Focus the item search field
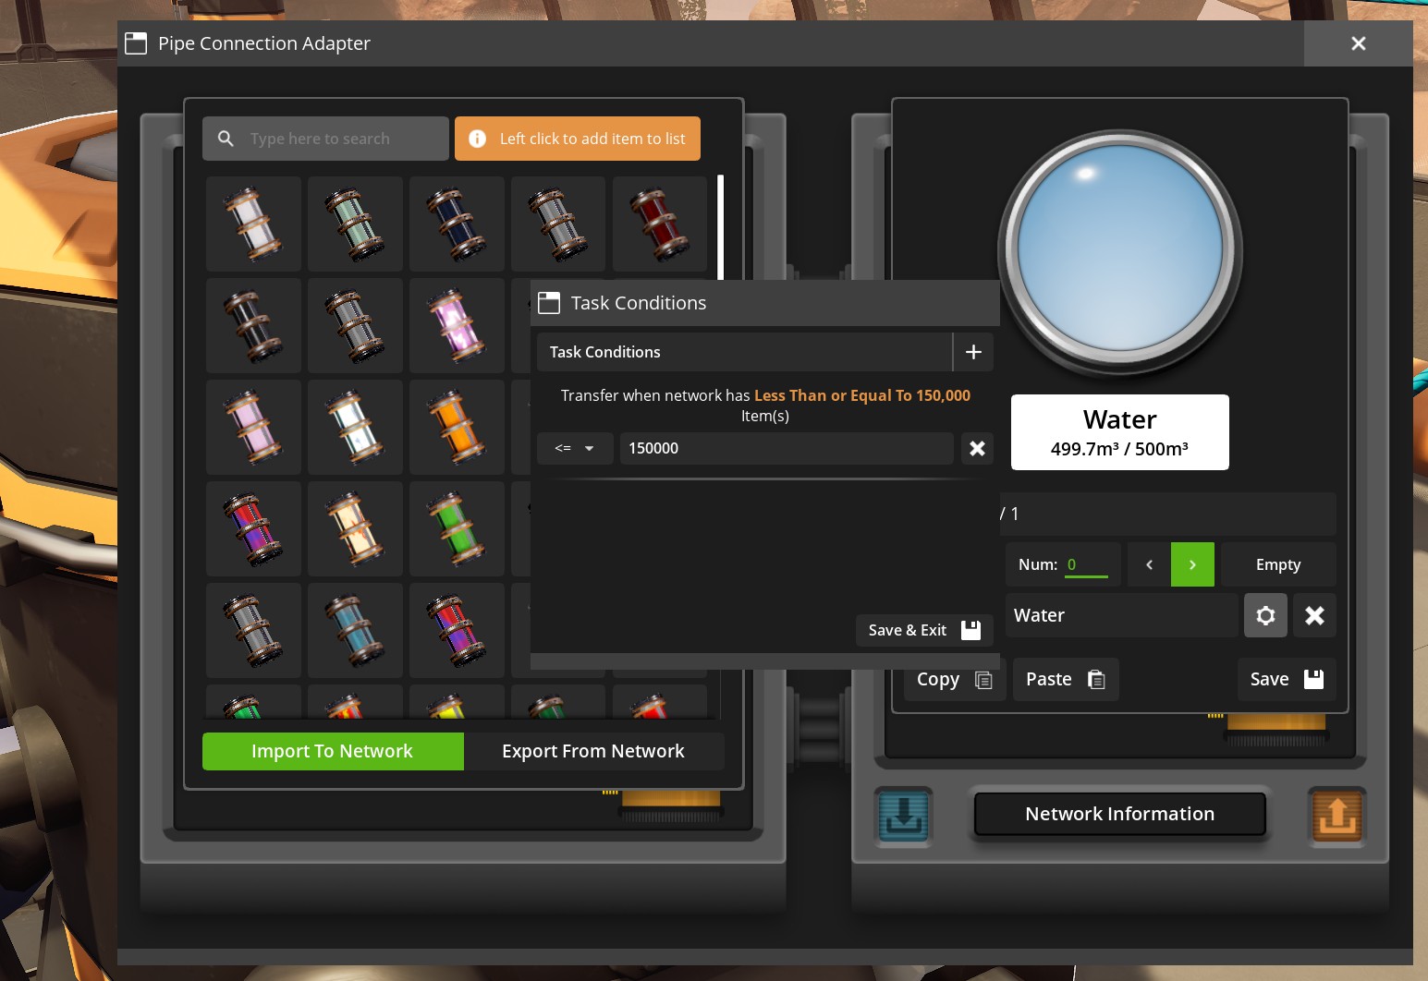 coord(325,139)
